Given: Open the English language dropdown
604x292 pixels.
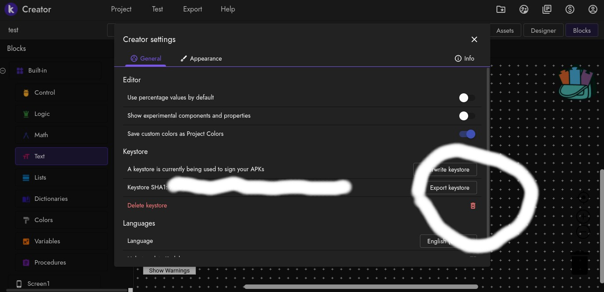Looking at the screenshot, I should (x=448, y=241).
